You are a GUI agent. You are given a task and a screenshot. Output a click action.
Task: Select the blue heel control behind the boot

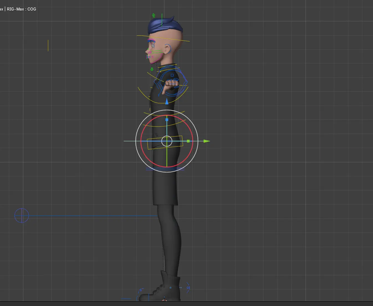click(188, 287)
